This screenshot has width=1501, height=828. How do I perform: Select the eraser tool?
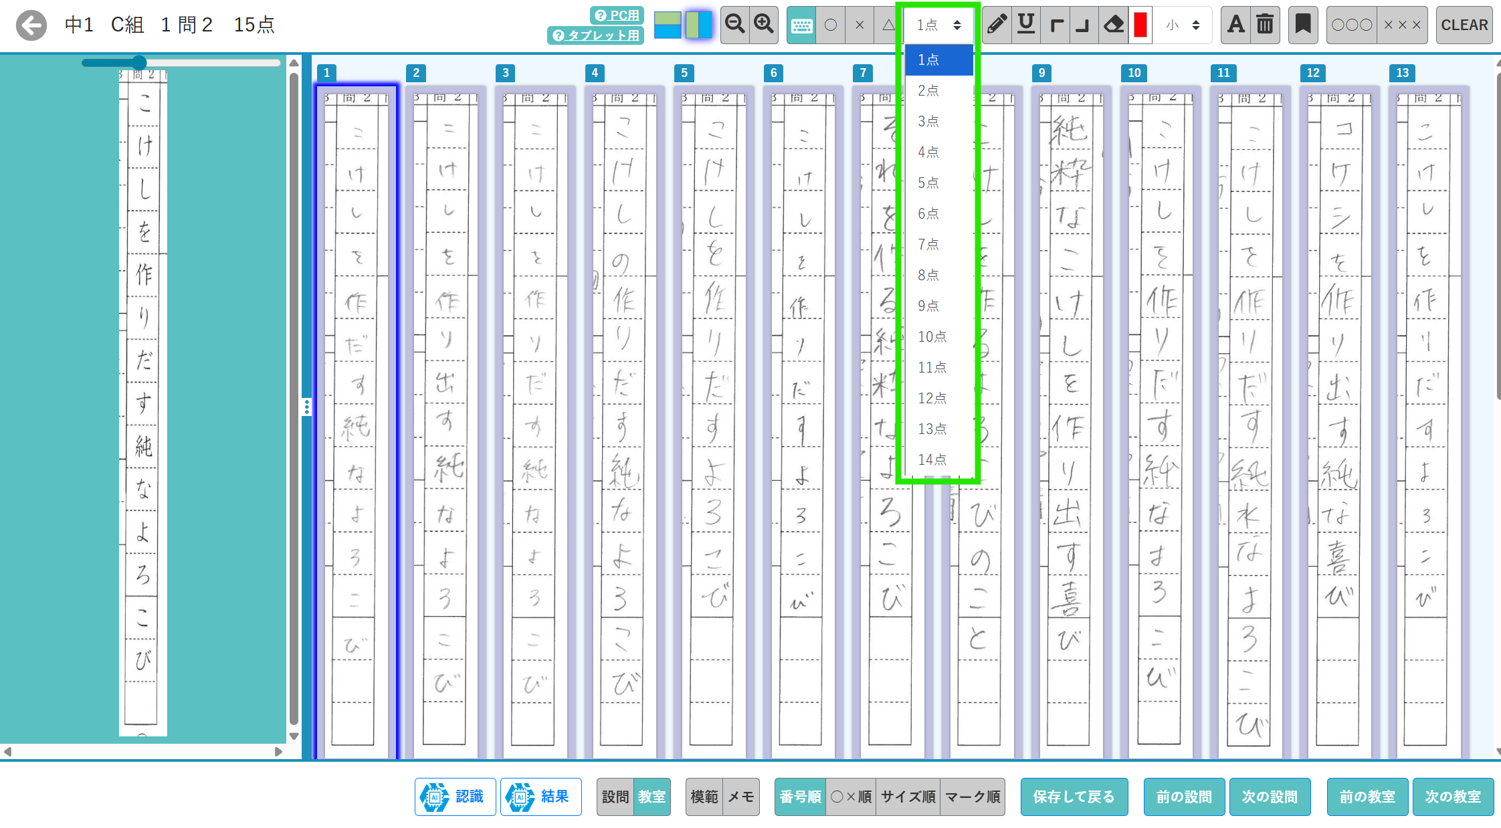point(1114,25)
